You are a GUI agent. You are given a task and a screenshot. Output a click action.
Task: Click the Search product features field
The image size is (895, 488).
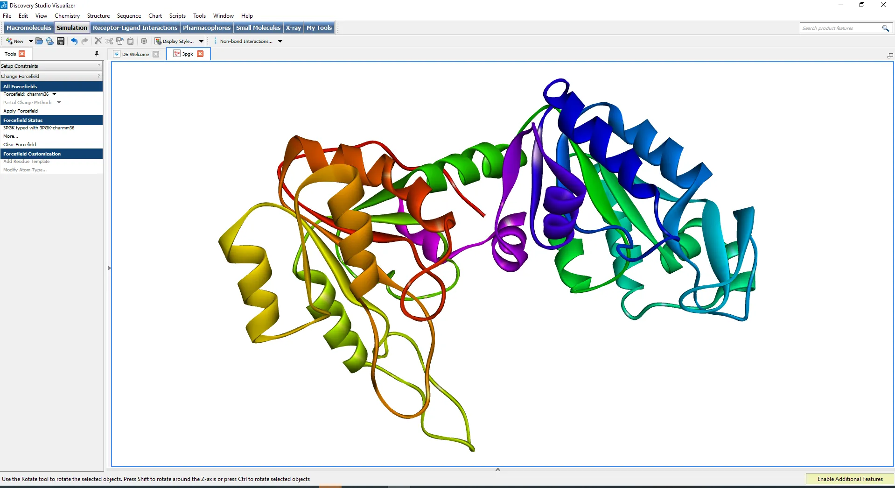click(x=840, y=28)
